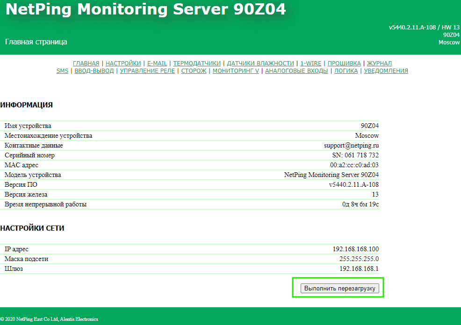This screenshot has height=325, width=461.
Task: Go to the НАСТРОЙКИ page
Action: pos(123,64)
